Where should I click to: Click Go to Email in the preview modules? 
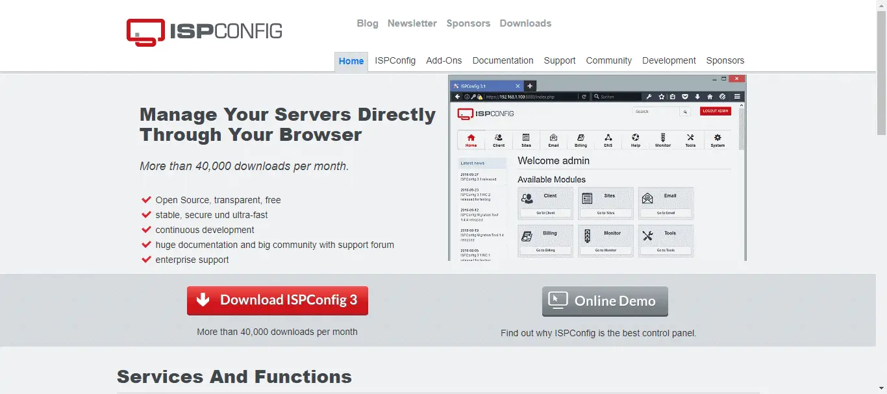pos(666,213)
